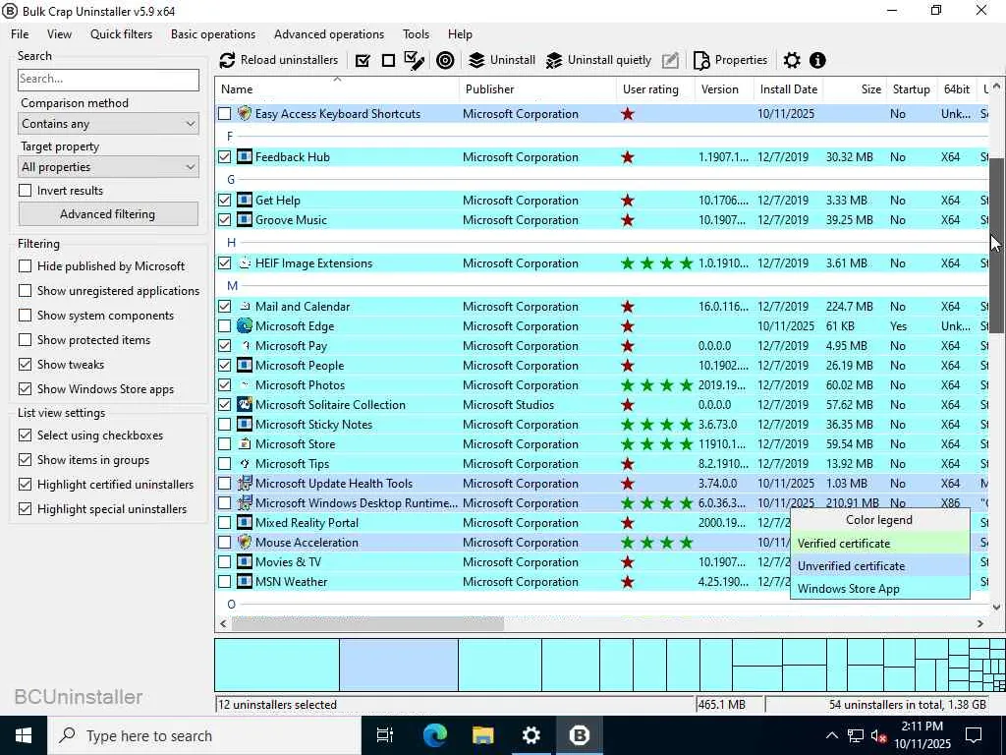
Task: Click the target crosshair toolbar icon
Action: 445,60
